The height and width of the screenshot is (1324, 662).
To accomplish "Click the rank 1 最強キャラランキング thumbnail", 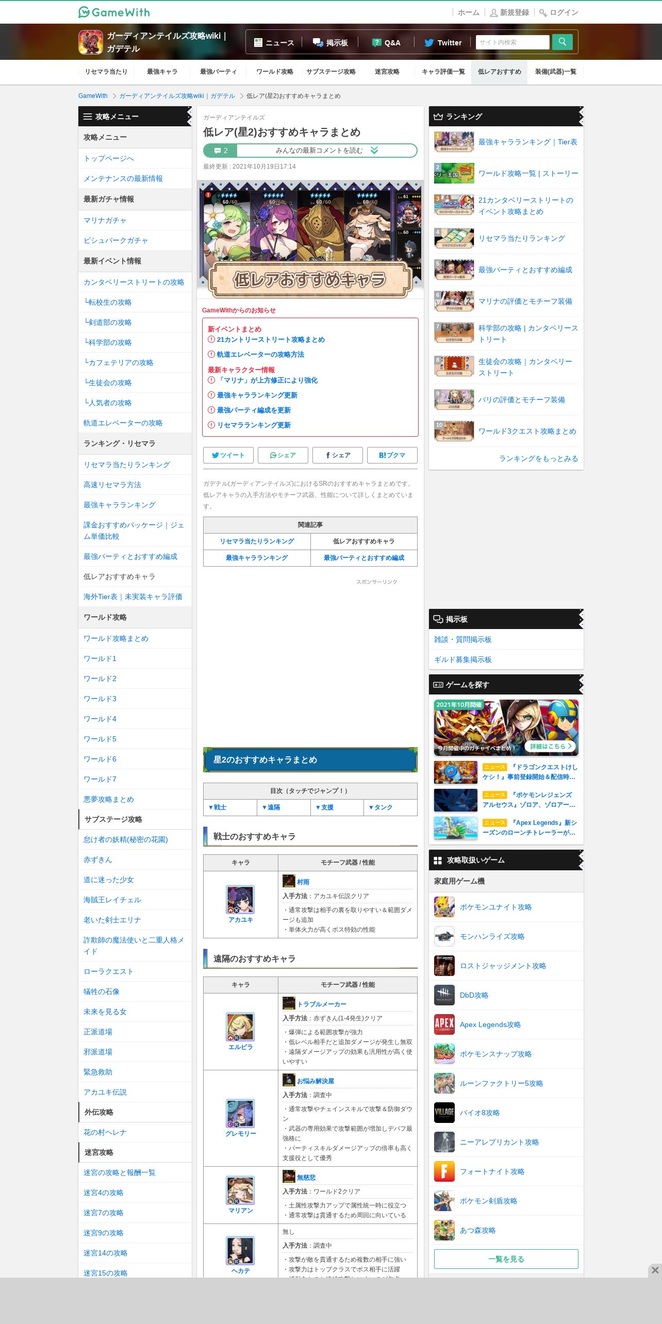I will point(454,142).
